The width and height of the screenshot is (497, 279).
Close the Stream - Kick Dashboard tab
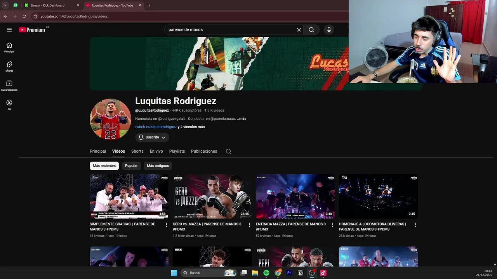point(78,5)
